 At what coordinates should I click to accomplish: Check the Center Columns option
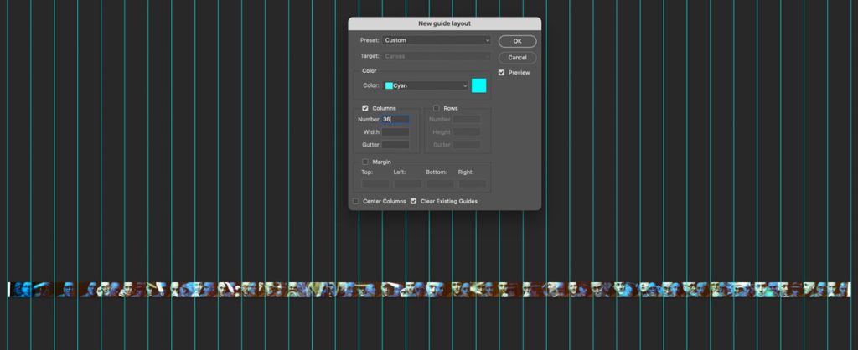[356, 201]
